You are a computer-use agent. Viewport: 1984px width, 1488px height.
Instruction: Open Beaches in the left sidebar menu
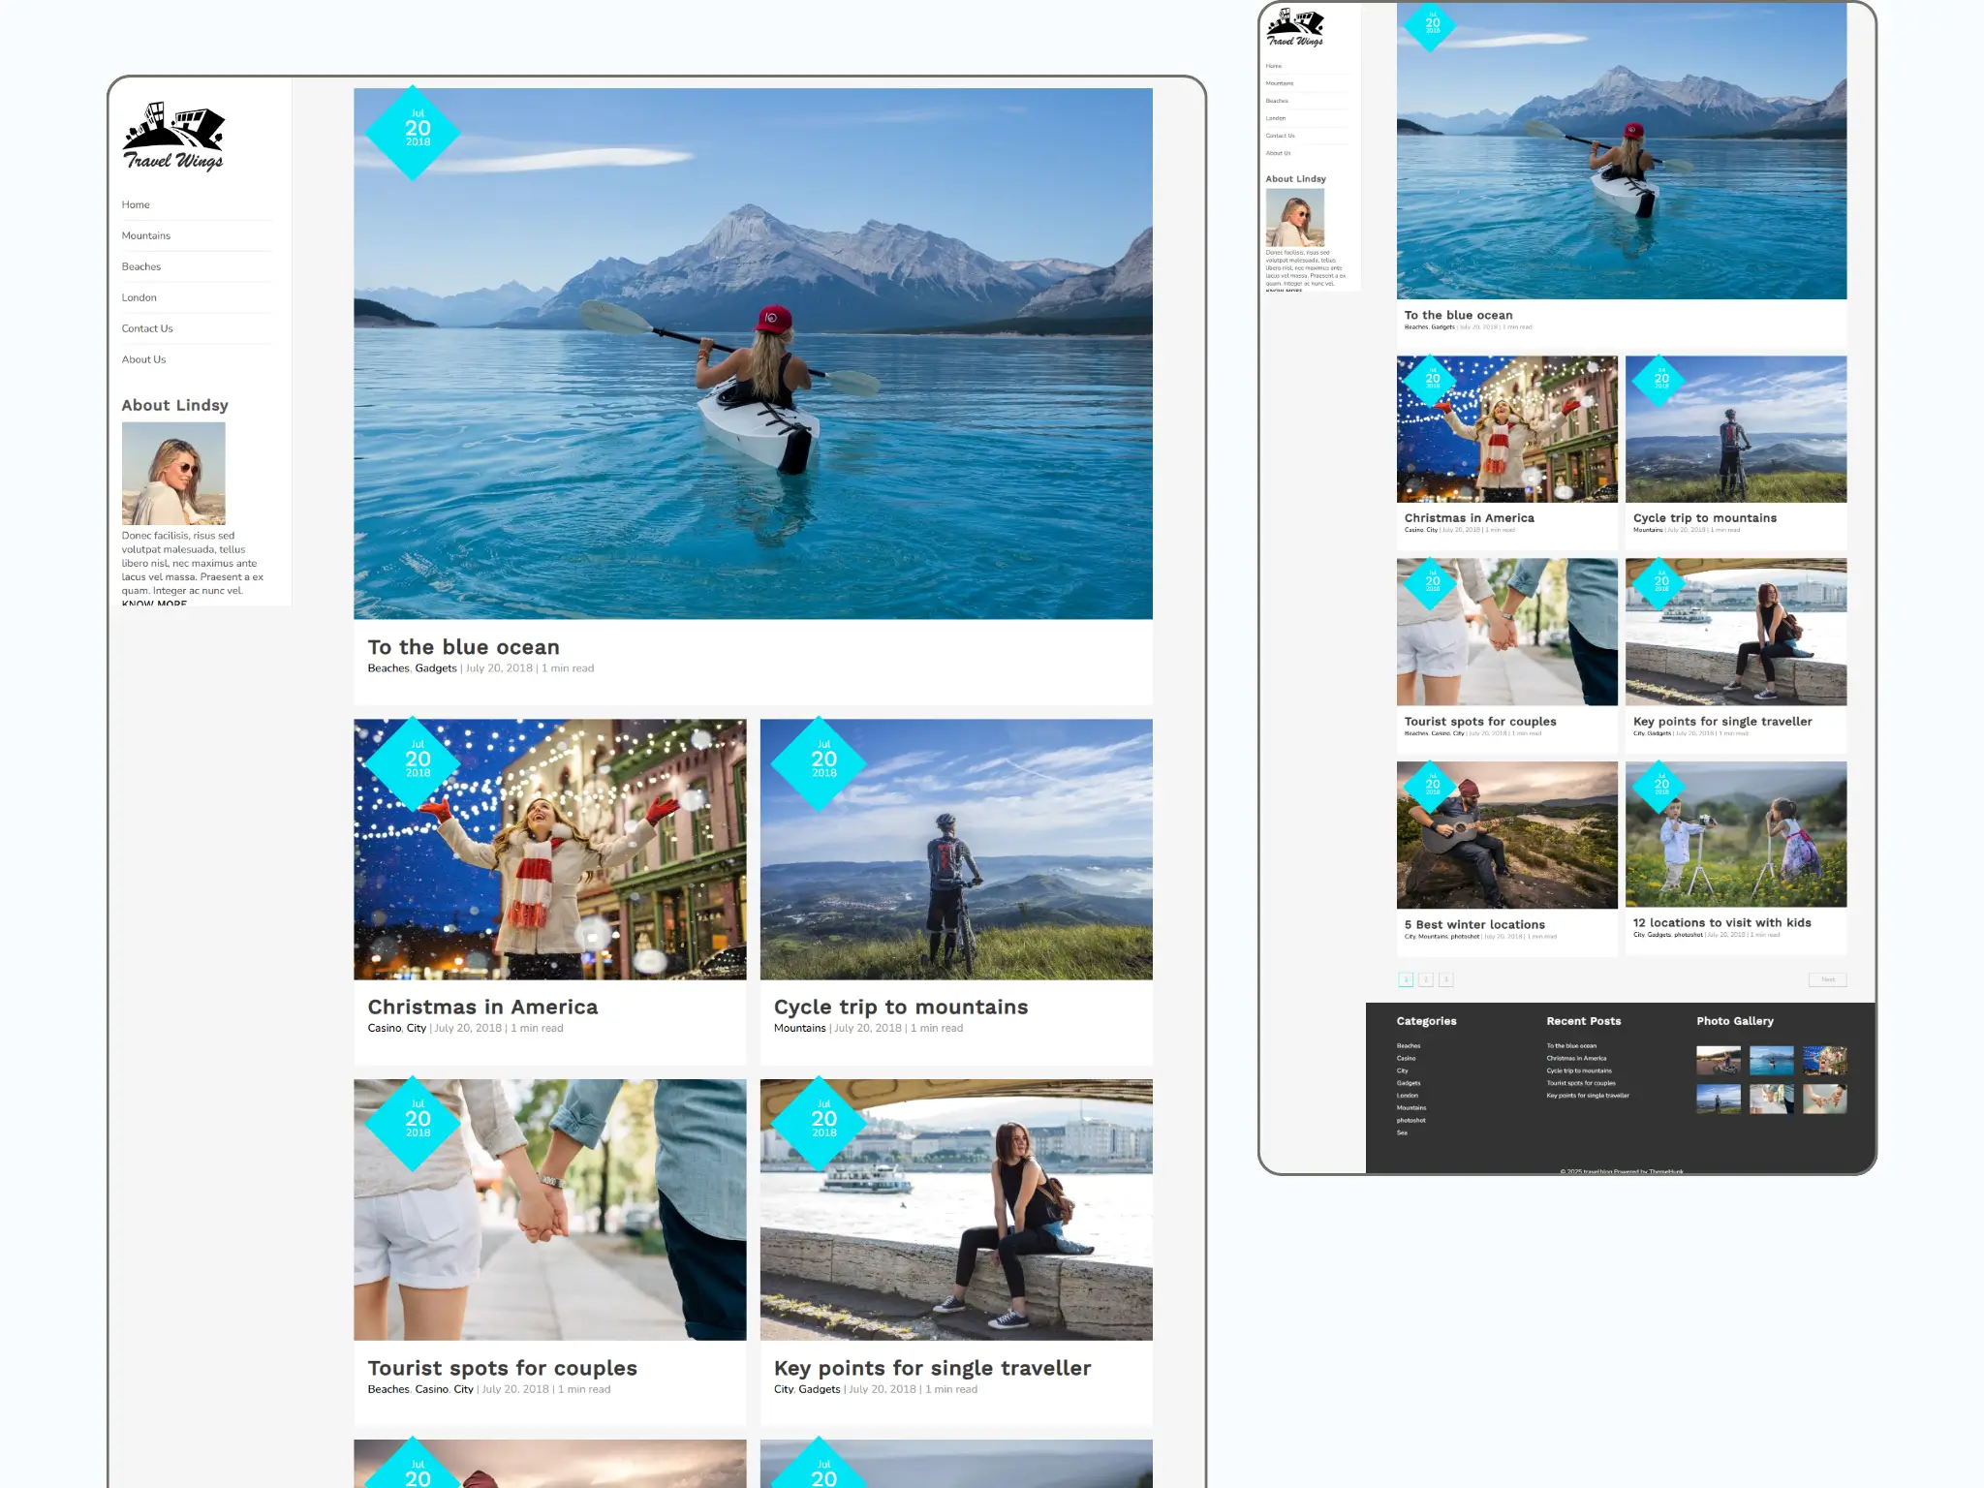coord(141,266)
